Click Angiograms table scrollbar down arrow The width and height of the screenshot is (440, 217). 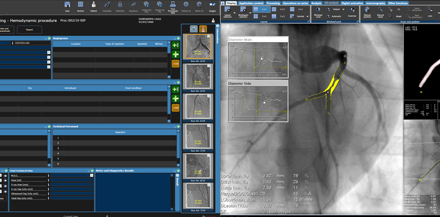(169, 76)
